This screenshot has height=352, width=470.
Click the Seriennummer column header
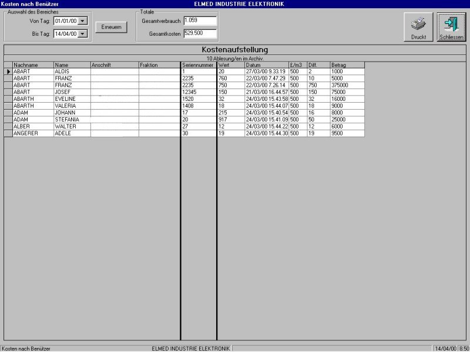coord(199,65)
